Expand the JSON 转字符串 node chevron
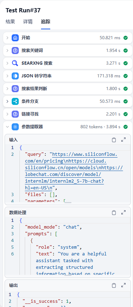The height and width of the screenshot is (307, 133). click(7, 76)
